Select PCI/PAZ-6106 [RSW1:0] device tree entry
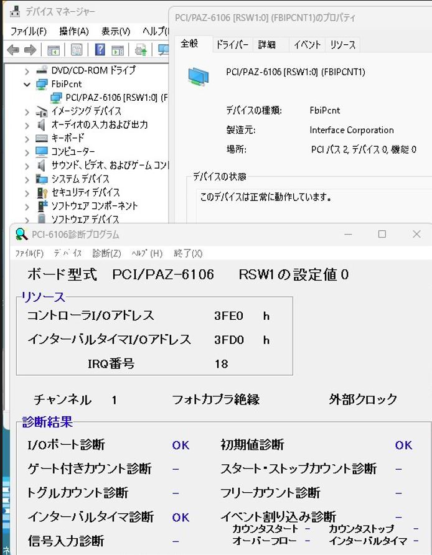Screen dimensions: 432x555 116,97
